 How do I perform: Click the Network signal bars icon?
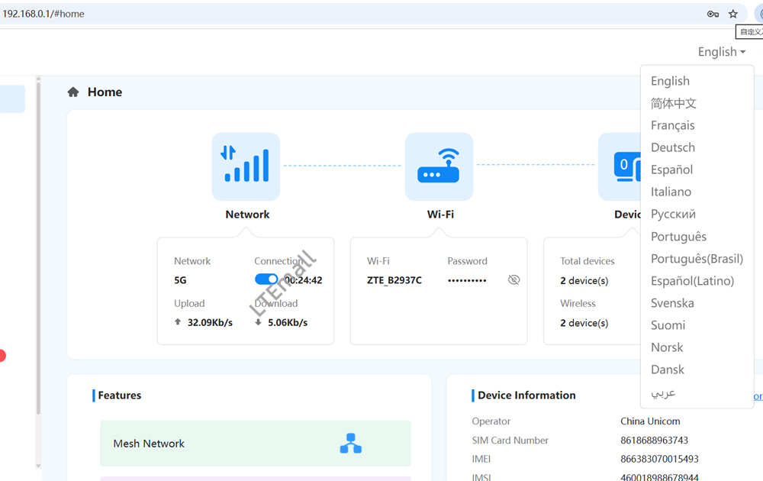pos(246,166)
